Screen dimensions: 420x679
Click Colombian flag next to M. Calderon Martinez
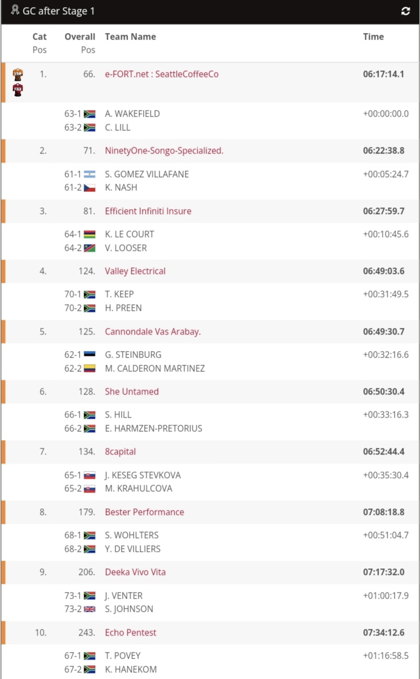[90, 369]
